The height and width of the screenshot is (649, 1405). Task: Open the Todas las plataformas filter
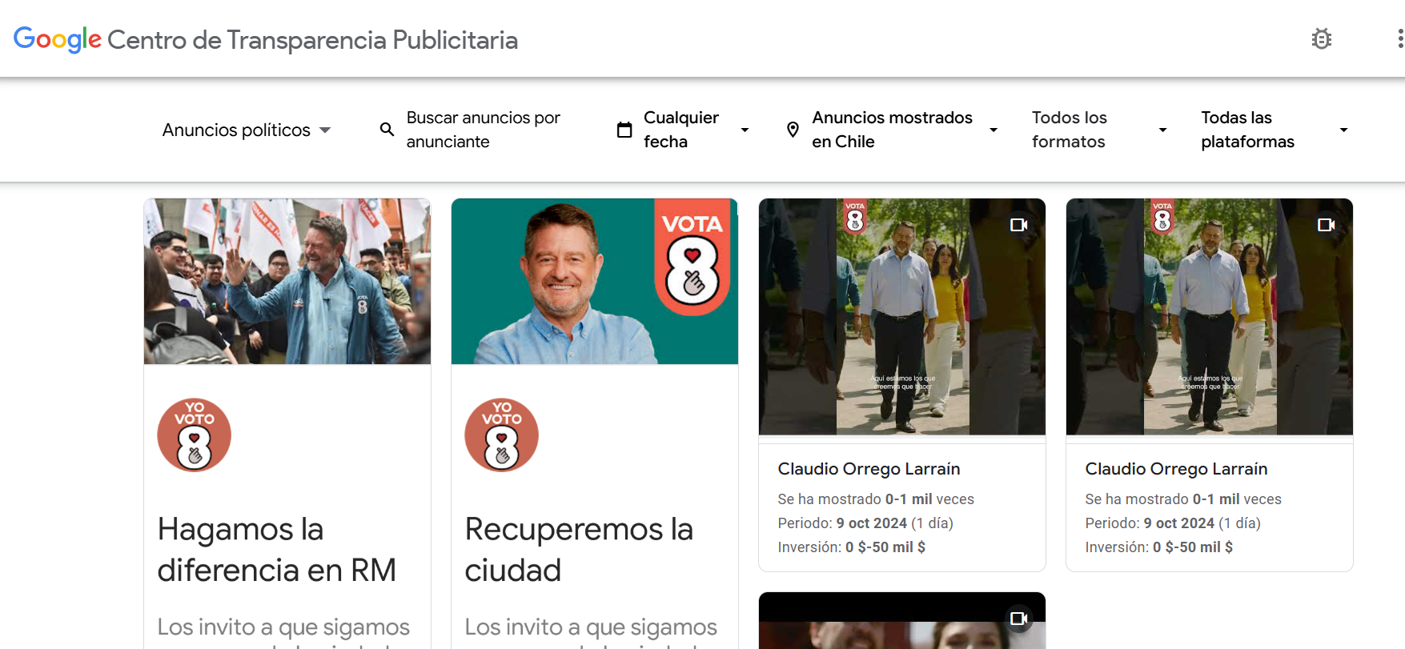point(1275,130)
